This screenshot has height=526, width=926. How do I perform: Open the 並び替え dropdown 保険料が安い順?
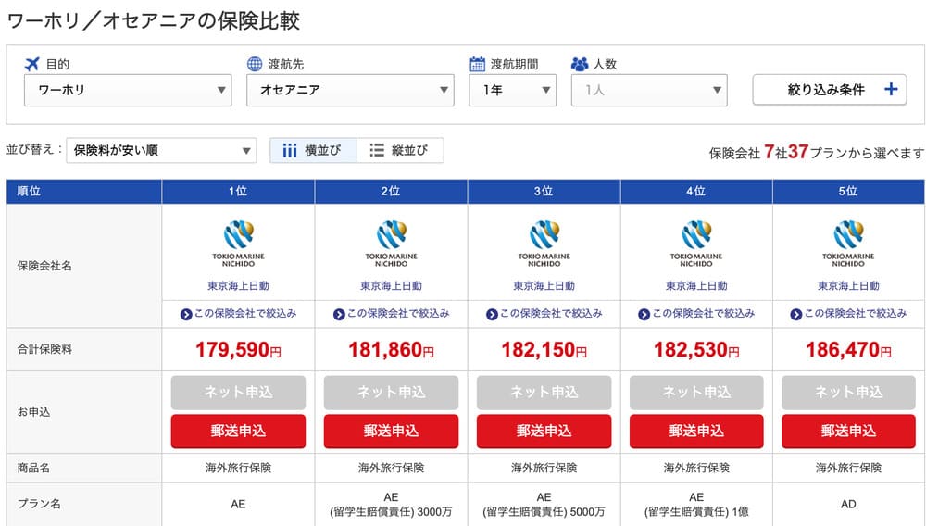click(x=161, y=151)
